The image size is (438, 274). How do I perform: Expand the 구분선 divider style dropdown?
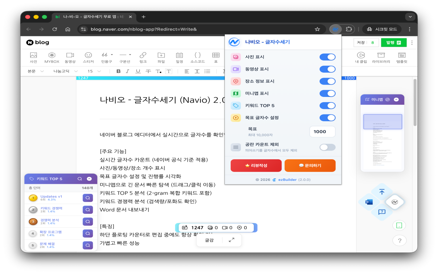(x=130, y=55)
